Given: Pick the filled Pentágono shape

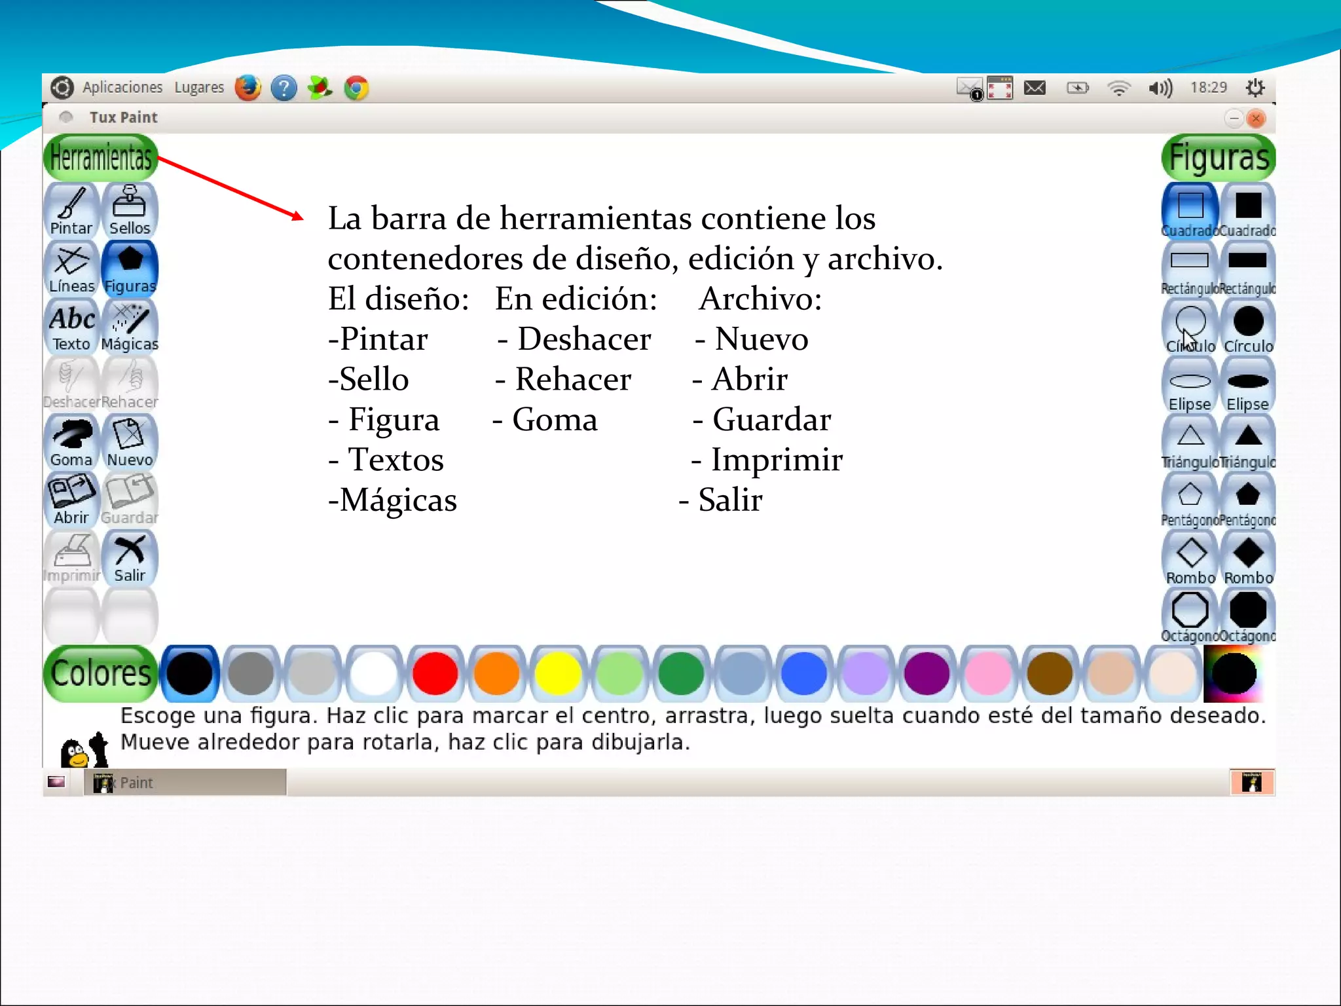Looking at the screenshot, I should pos(1247,500).
